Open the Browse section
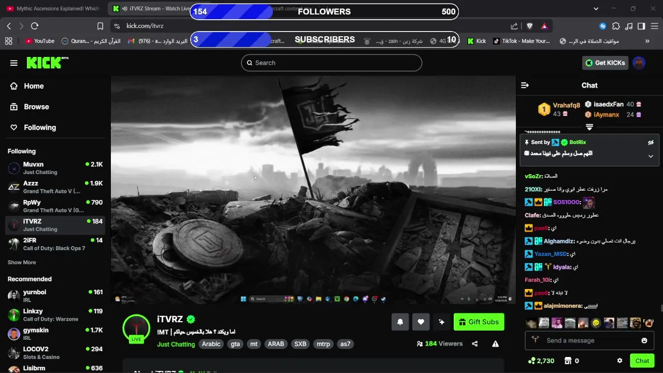 (x=36, y=107)
